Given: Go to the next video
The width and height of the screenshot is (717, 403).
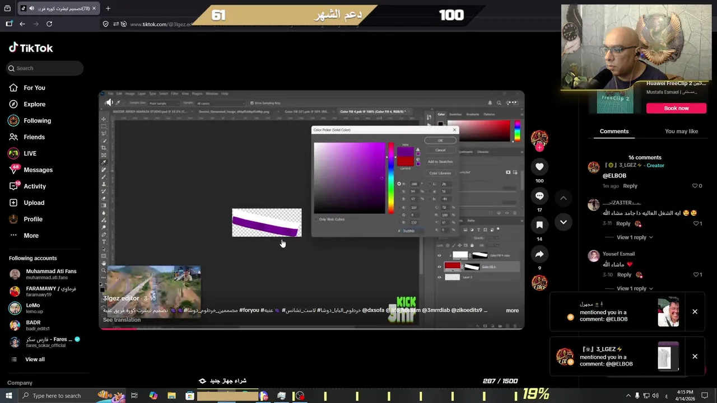Looking at the screenshot, I should coord(564,222).
